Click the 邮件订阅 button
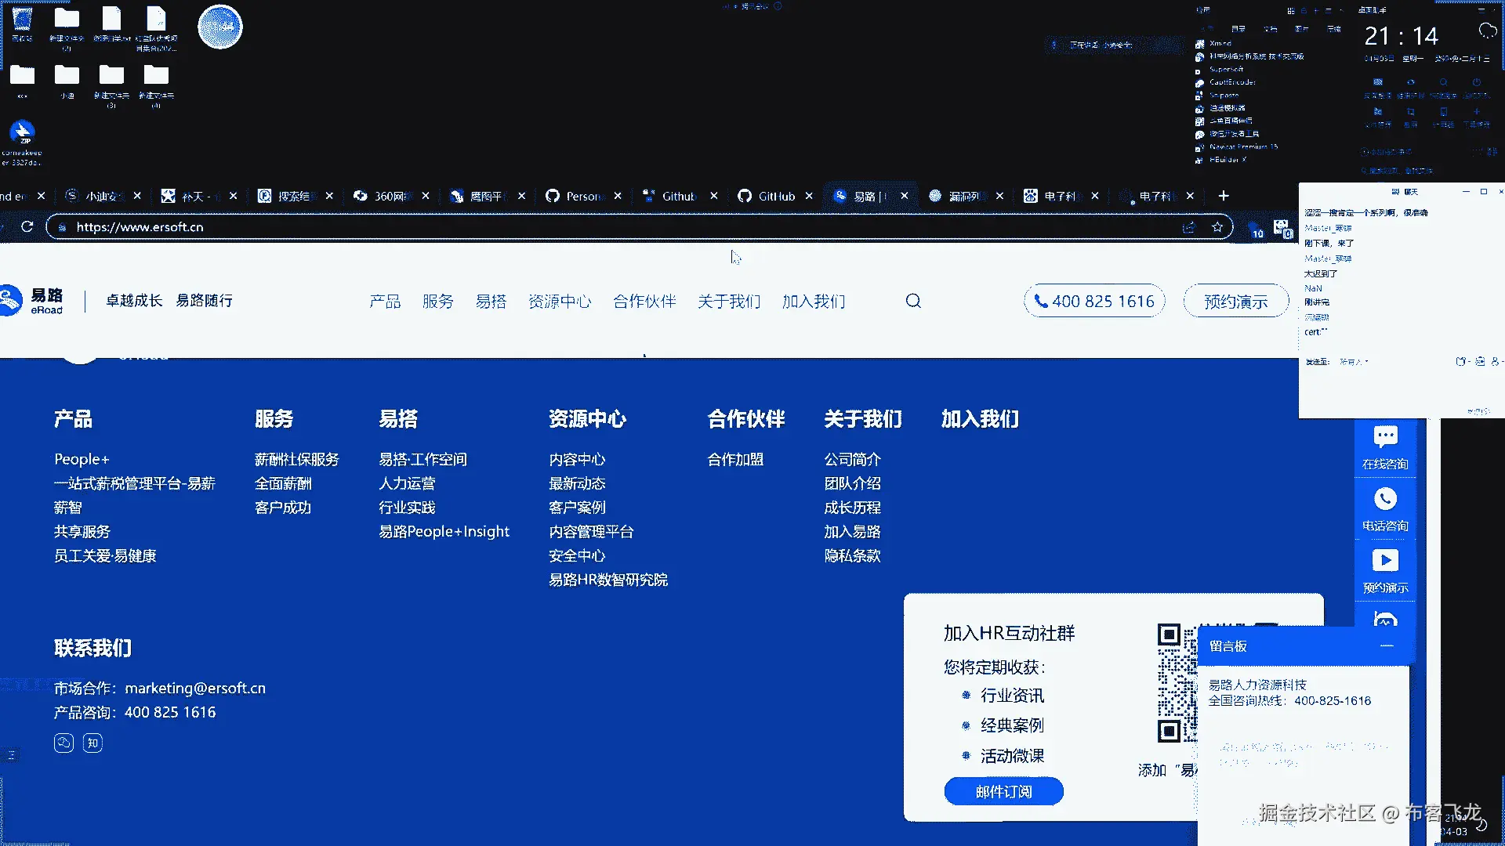The width and height of the screenshot is (1505, 846). pyautogui.click(x=1003, y=791)
